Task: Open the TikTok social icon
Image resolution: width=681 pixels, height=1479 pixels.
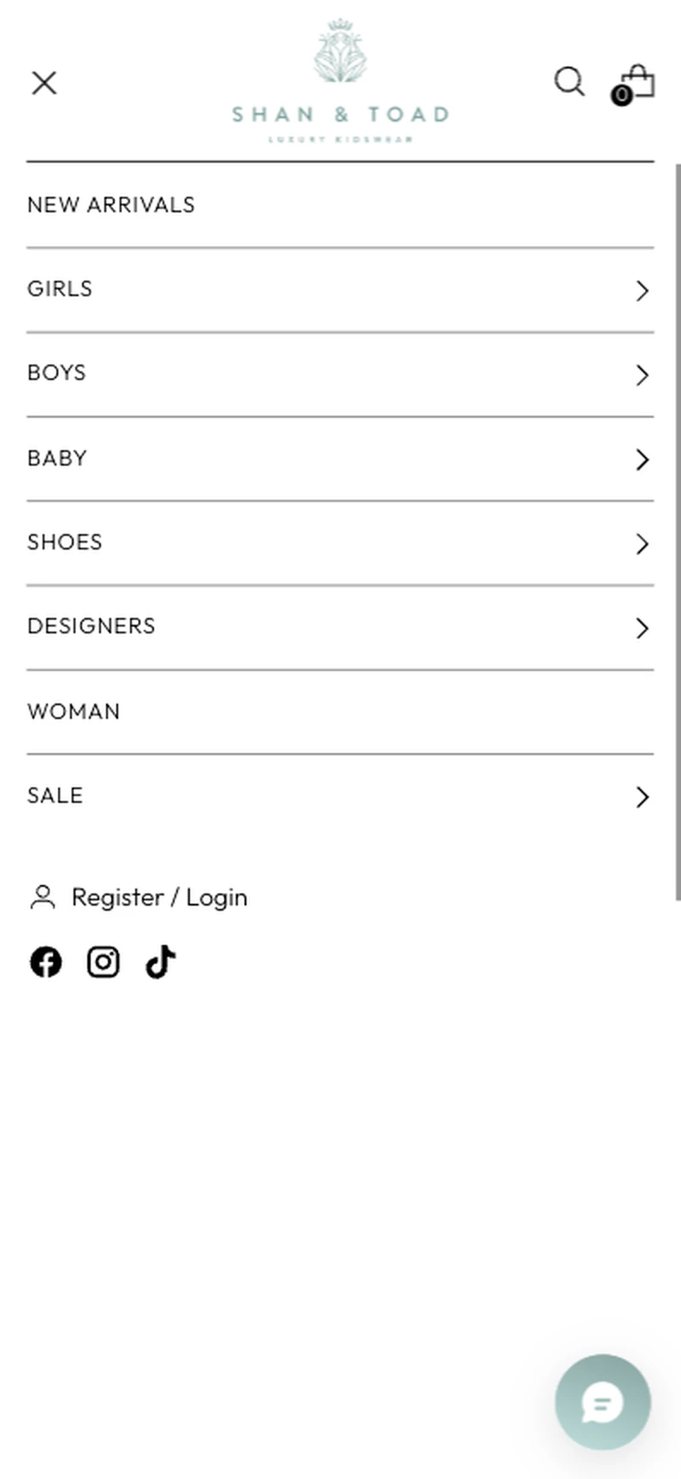Action: click(160, 962)
